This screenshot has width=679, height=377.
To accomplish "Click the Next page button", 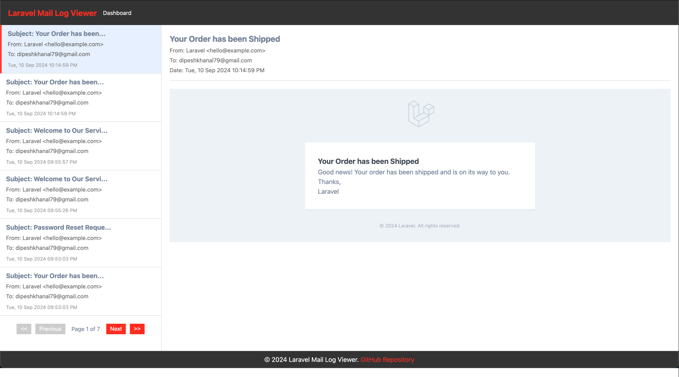I will 116,329.
